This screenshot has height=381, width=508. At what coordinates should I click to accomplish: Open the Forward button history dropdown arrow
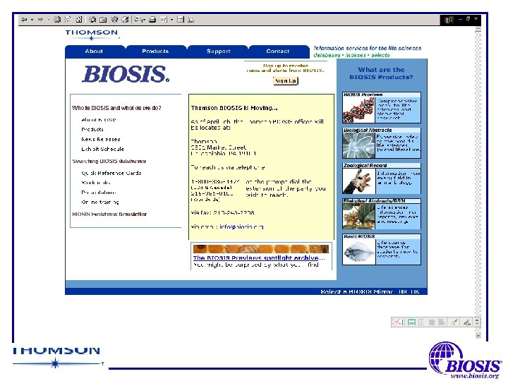click(49, 20)
